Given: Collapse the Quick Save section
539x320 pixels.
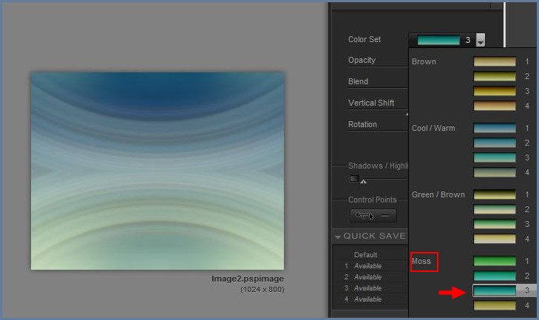Looking at the screenshot, I should [338, 236].
